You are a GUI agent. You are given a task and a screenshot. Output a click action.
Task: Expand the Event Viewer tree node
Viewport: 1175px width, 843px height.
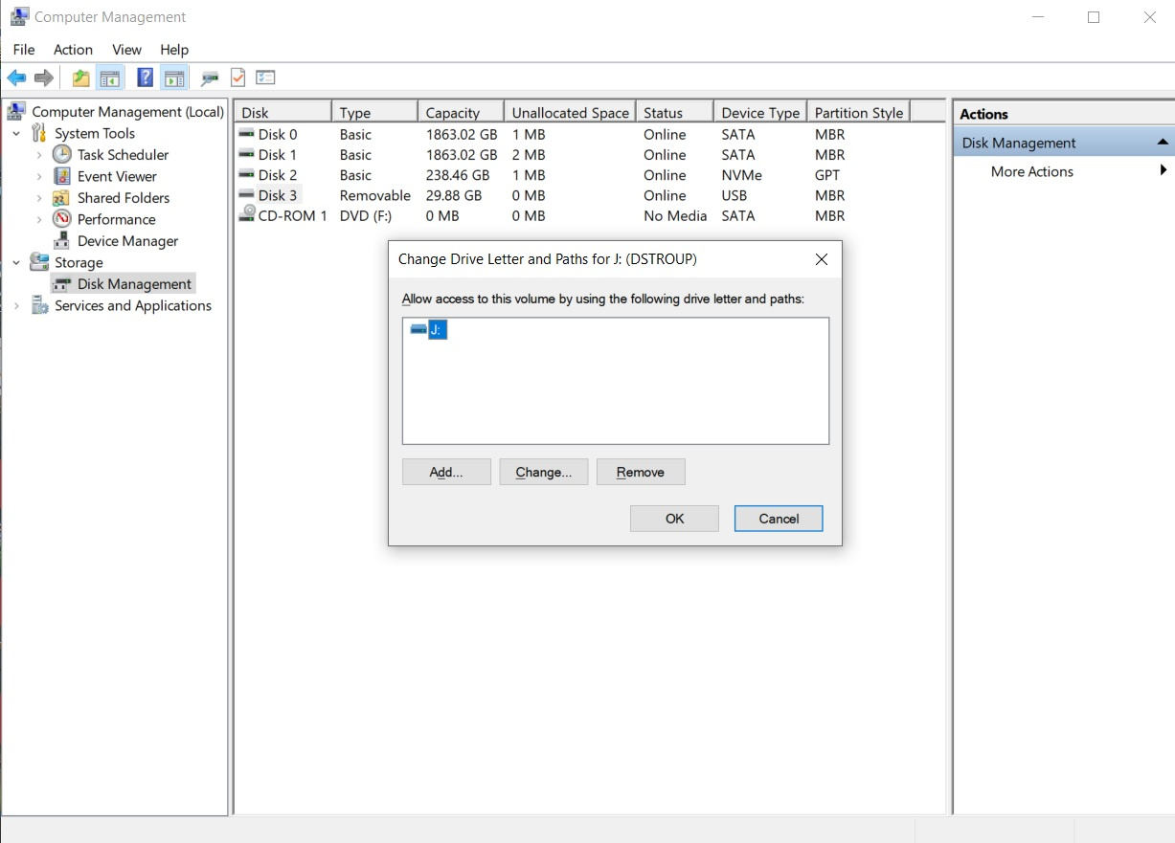tap(39, 176)
